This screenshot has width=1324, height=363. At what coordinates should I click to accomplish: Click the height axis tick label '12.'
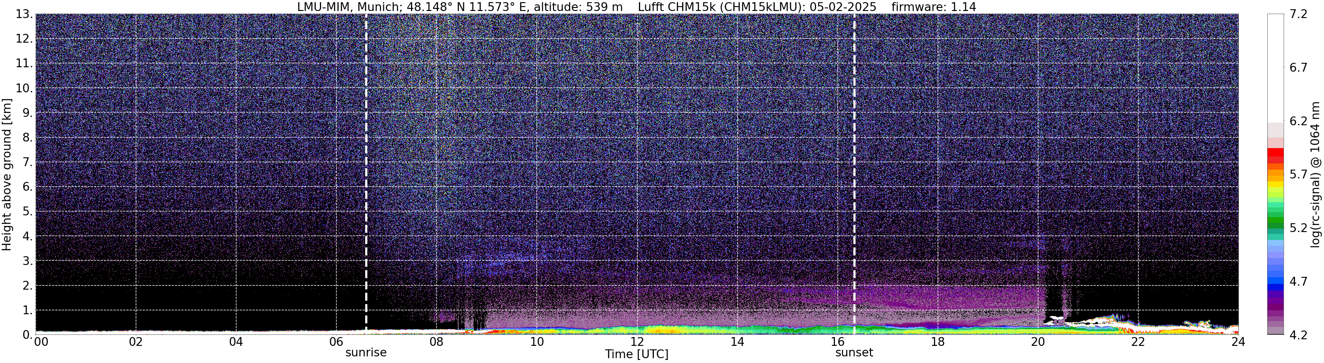(x=24, y=39)
